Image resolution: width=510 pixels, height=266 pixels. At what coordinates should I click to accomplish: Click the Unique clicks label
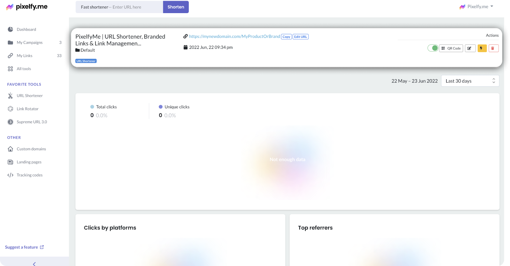click(177, 107)
